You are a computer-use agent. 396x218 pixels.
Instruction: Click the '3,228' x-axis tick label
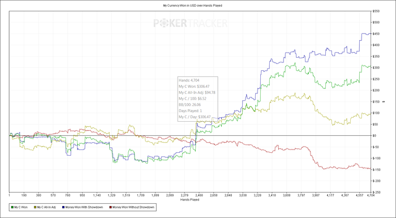[257, 195]
